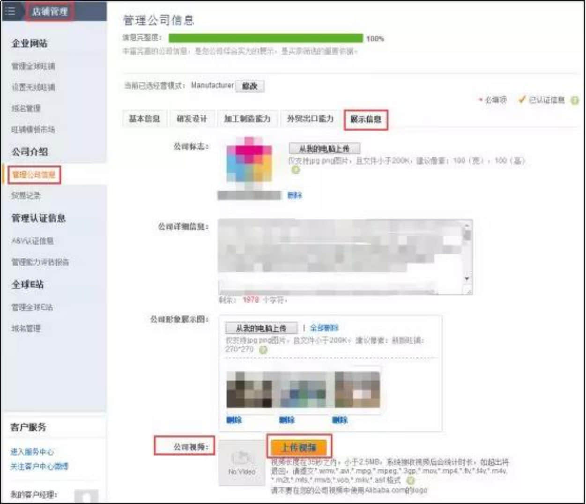
Task: Click help icon next to 270*270 size hint
Action: point(263,349)
